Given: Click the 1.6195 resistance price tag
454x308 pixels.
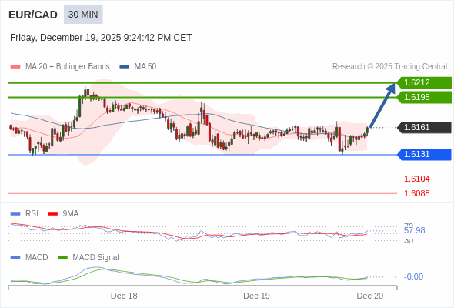Looking at the screenshot, I should (424, 97).
